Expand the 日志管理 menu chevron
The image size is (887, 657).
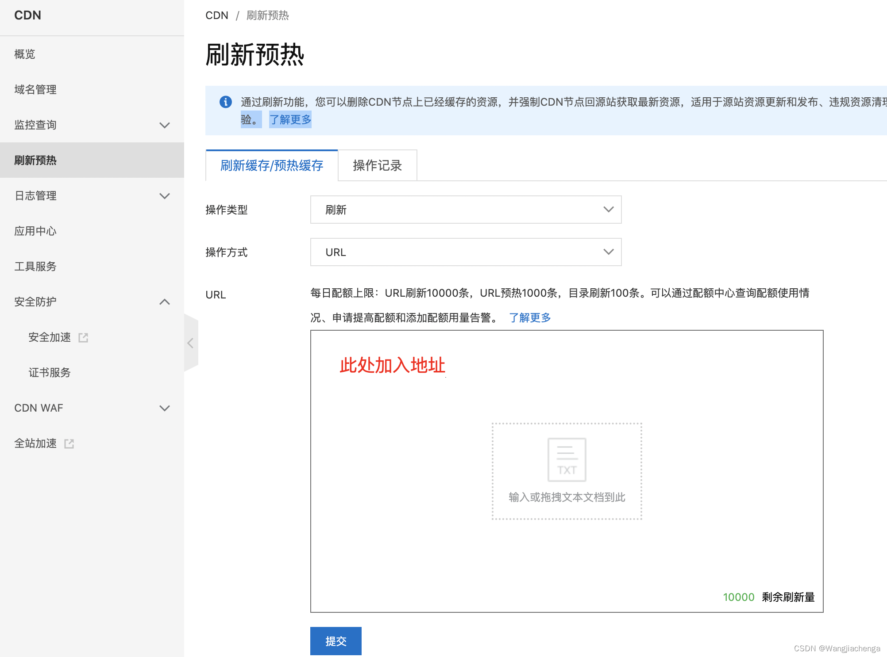tap(165, 196)
